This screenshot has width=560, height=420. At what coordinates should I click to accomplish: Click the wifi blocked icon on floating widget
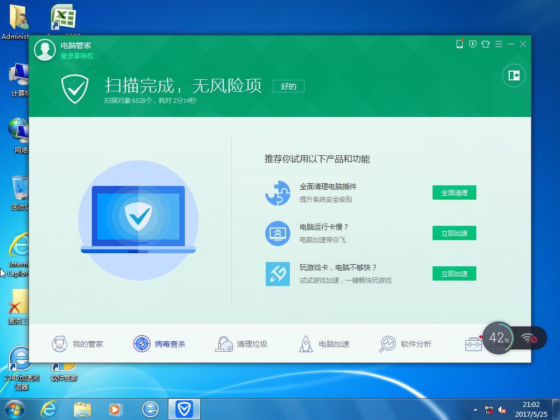pos(529,338)
